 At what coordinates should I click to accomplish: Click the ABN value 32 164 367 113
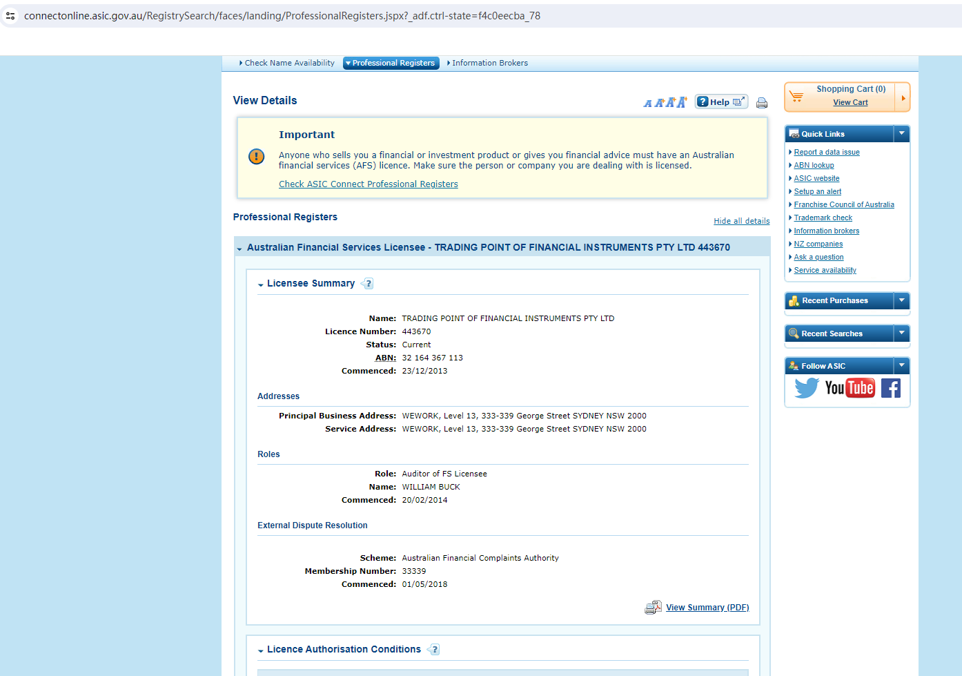click(433, 358)
